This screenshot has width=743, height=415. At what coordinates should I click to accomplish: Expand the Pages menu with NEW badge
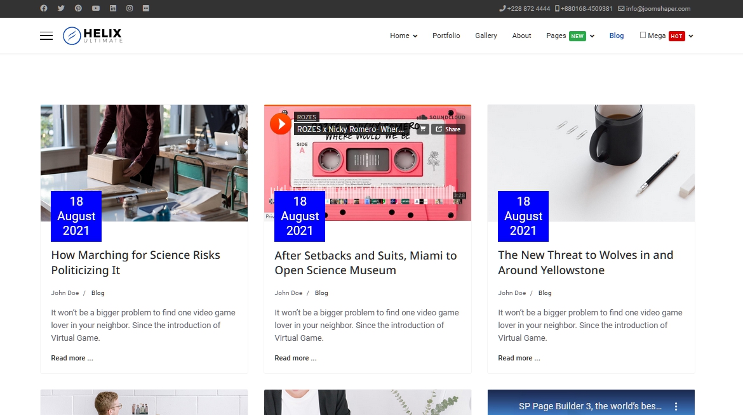570,36
